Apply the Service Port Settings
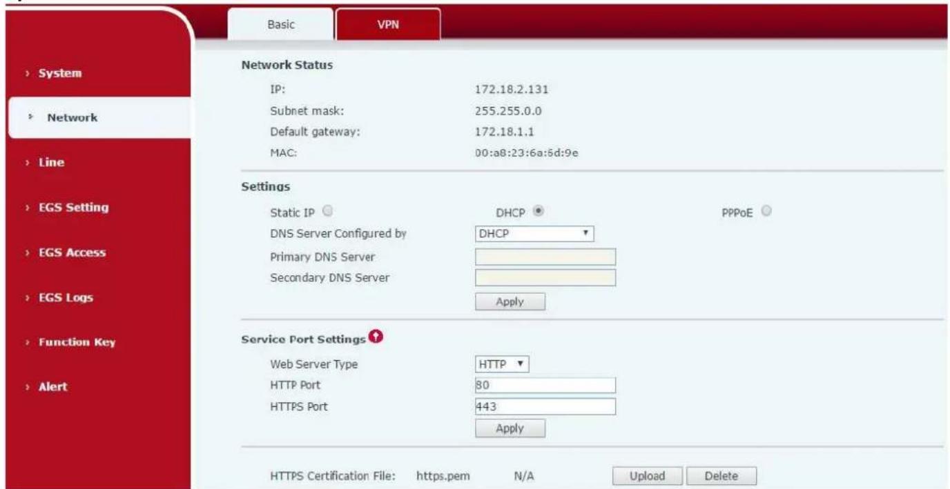This screenshot has width=950, height=489. [x=510, y=428]
